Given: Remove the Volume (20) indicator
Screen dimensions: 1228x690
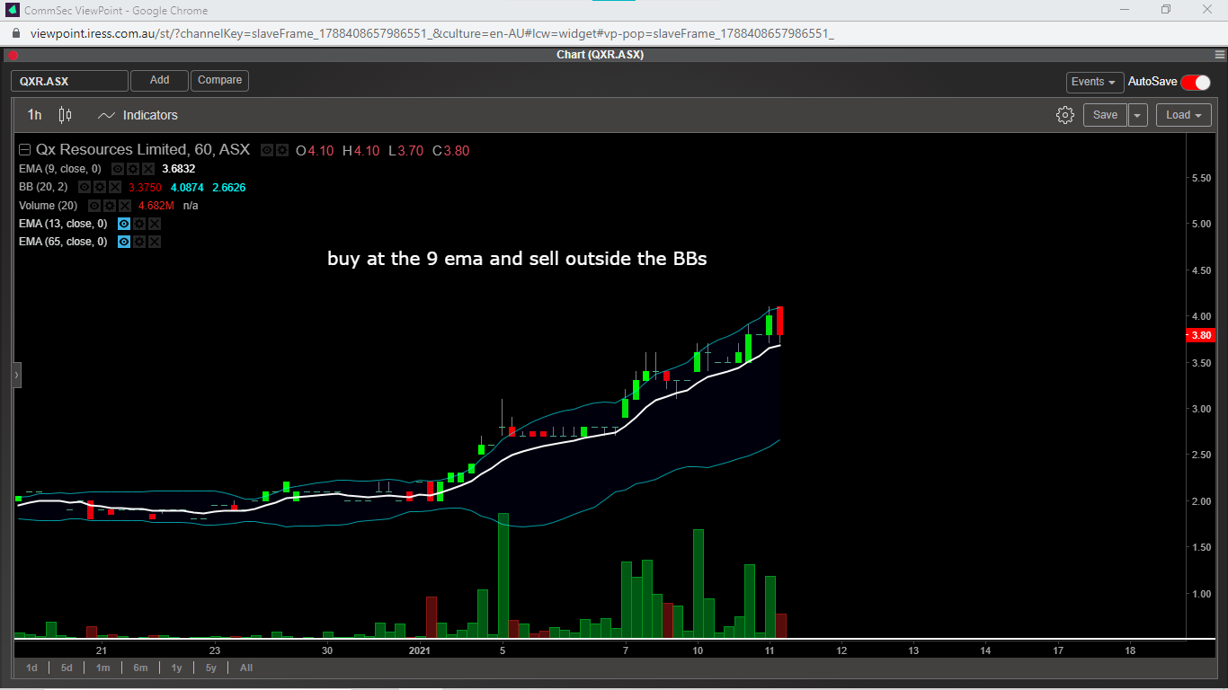Looking at the screenshot, I should point(125,206).
